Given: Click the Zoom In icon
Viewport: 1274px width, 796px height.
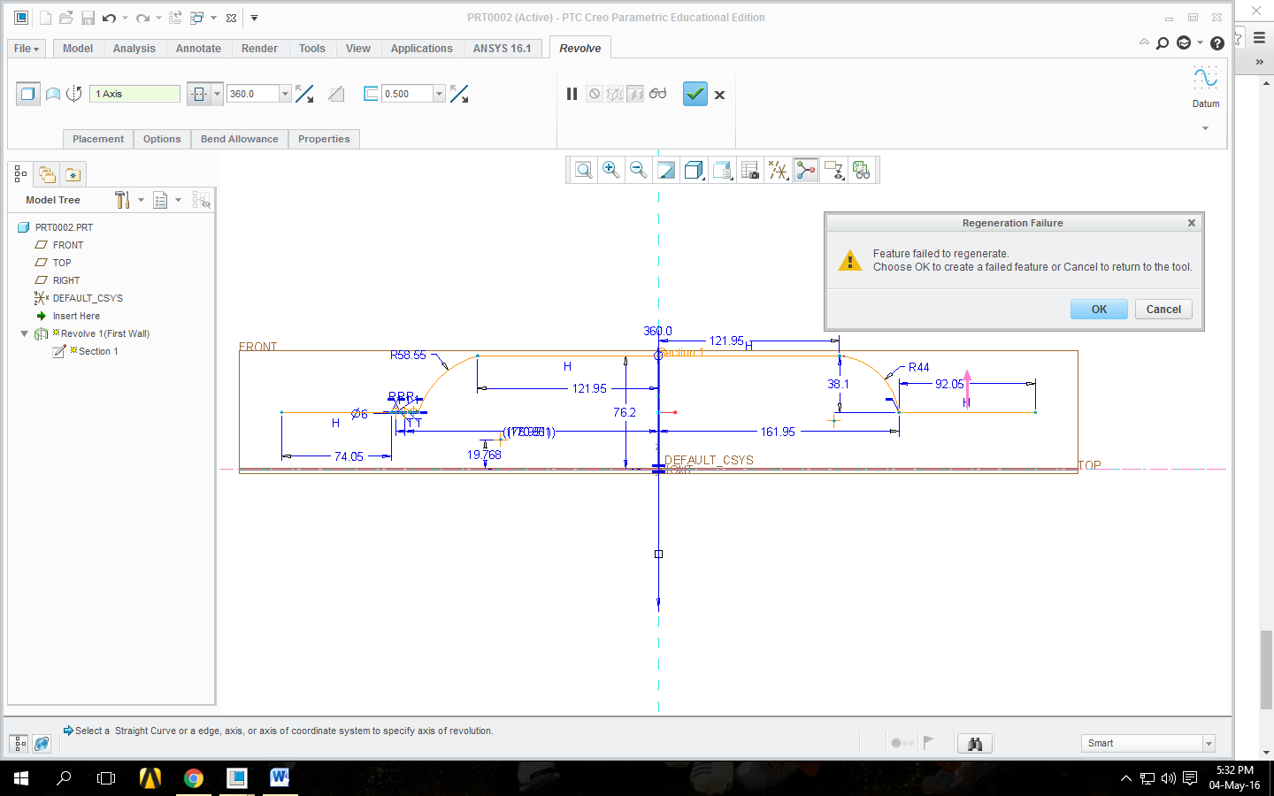Looking at the screenshot, I should 610,170.
